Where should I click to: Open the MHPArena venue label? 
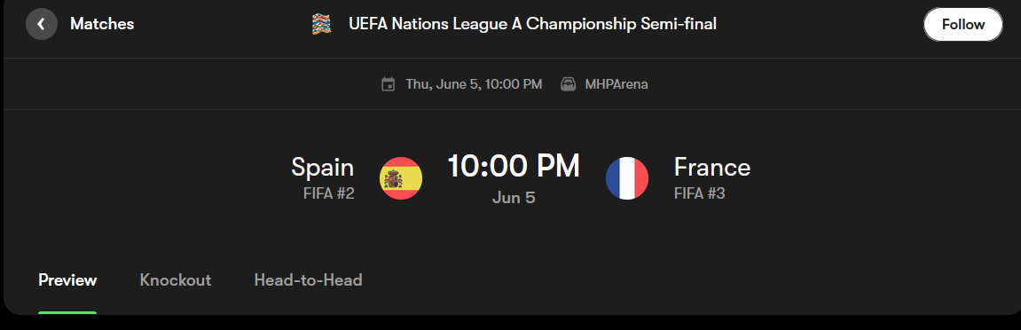(x=616, y=84)
